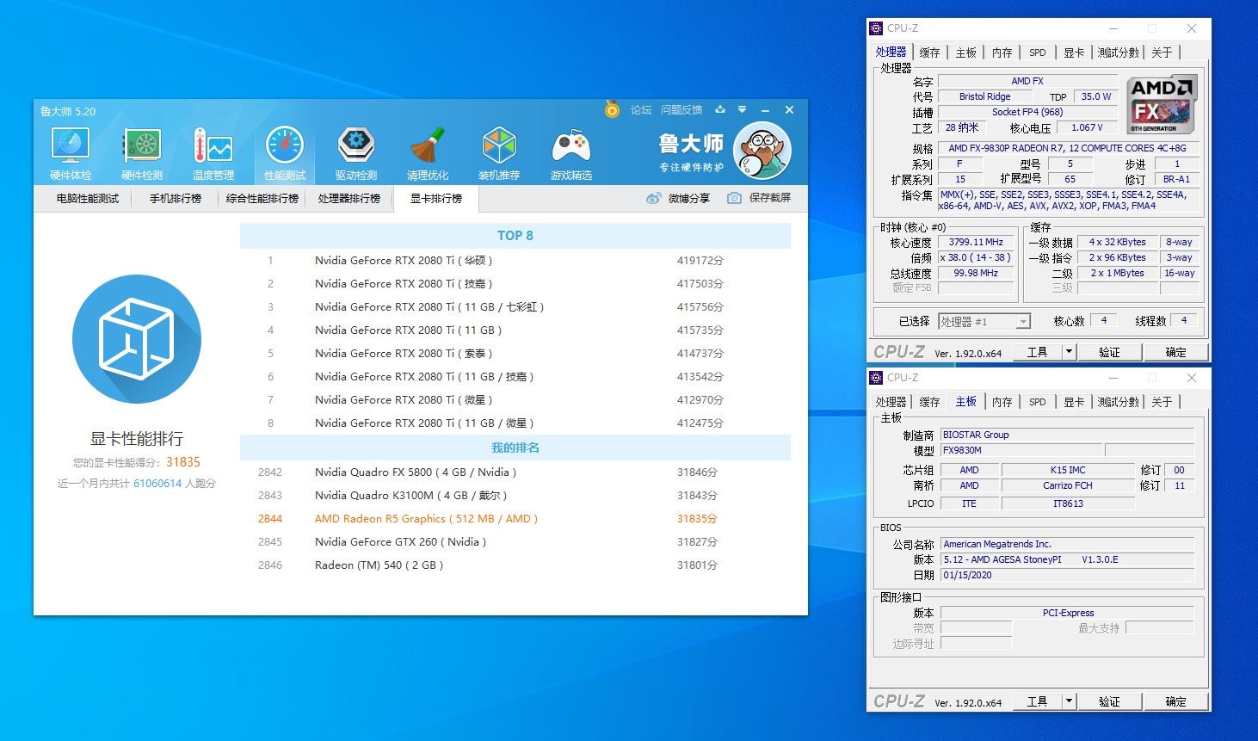
Task: Open 处理器 tab in lower CPU-Z window
Action: 891,402
